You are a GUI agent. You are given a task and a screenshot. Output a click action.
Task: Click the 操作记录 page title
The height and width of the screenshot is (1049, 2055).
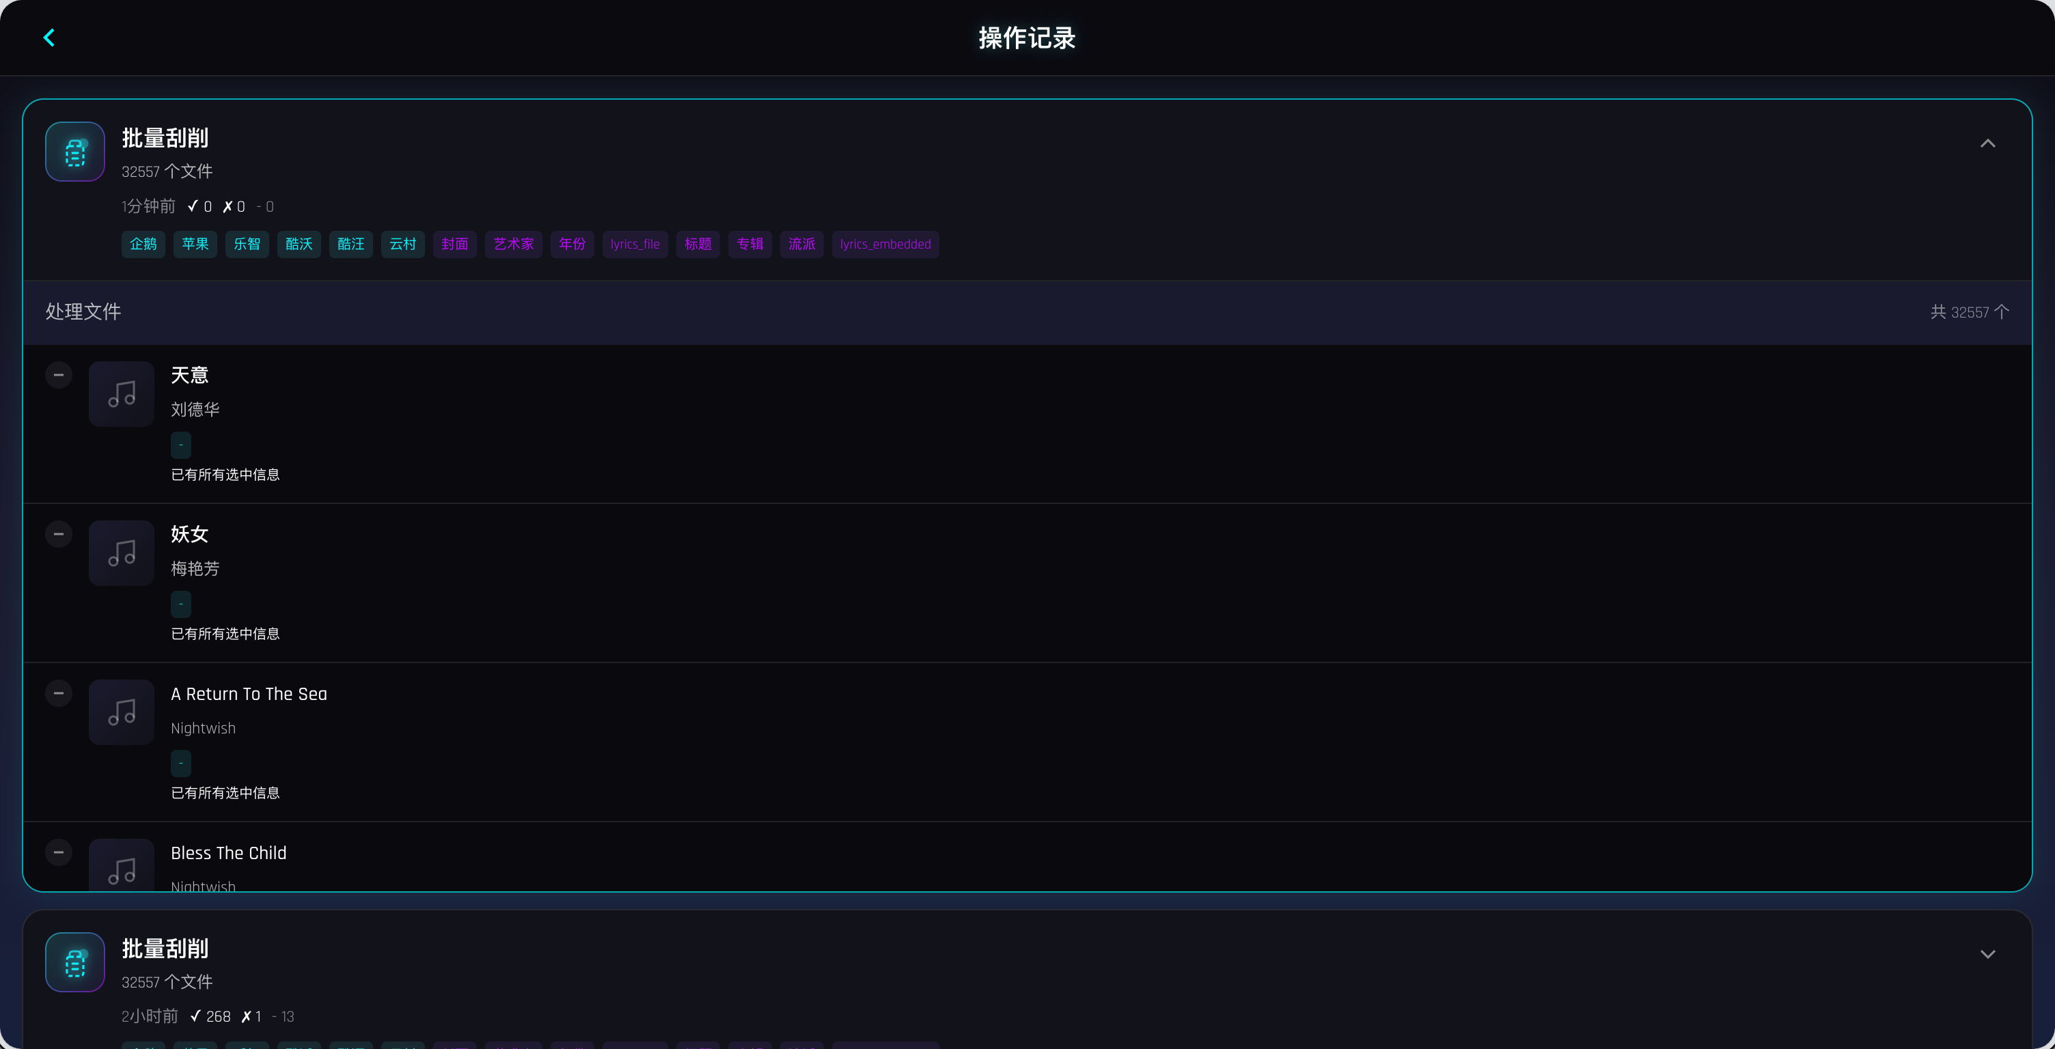pos(1027,38)
